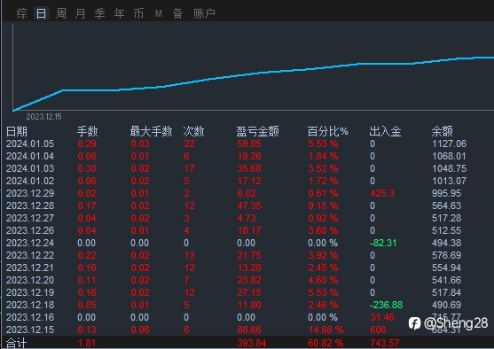Screen dimensions: 494x349
Task: Click profit value 35.68
Action: click(249, 168)
